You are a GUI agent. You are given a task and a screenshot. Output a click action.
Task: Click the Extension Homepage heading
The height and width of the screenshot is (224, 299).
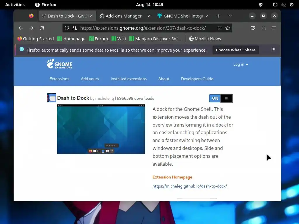[x=172, y=177]
